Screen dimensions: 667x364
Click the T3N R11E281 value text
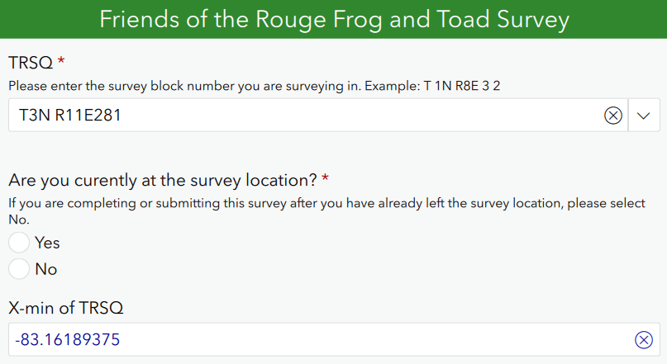coord(70,116)
